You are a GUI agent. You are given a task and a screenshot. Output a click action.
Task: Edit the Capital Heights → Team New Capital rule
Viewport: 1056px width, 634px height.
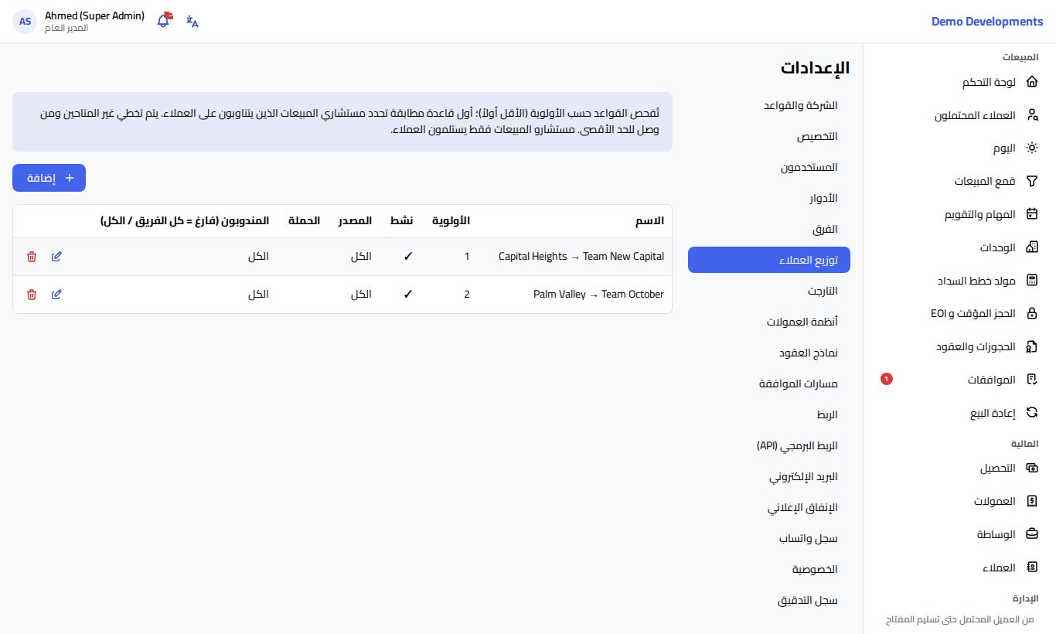coord(56,257)
